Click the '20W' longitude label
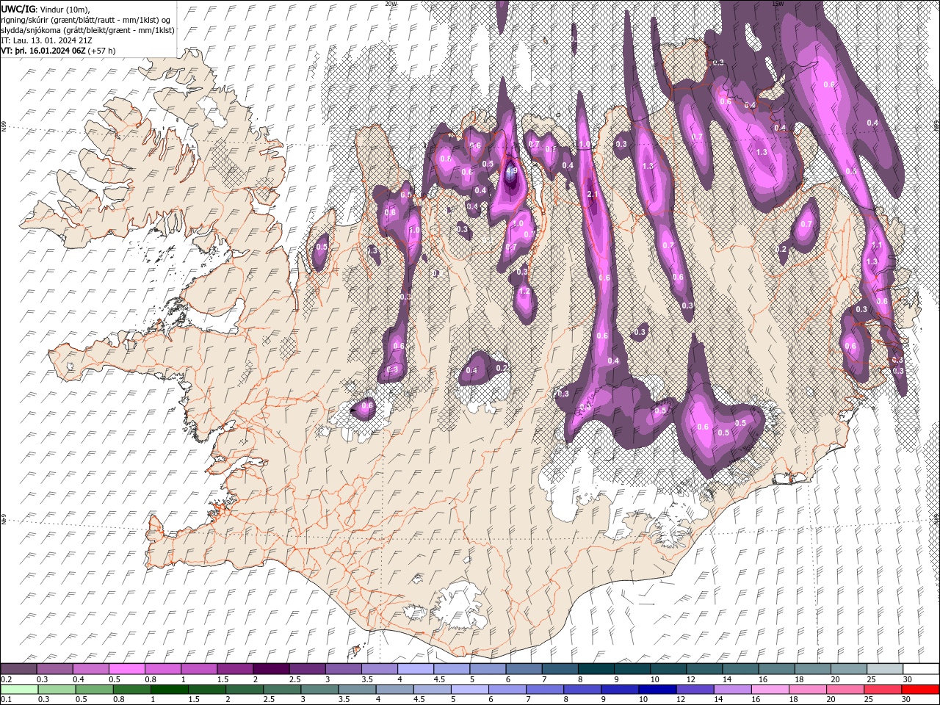This screenshot has height=705, width=940. (x=391, y=4)
